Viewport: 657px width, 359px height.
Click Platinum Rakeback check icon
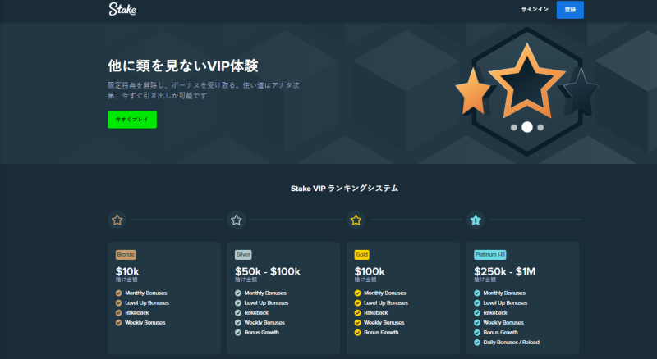point(477,312)
